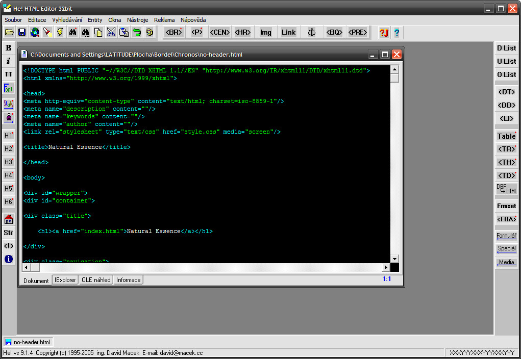This screenshot has height=359, width=521.
Task: Click the Copy toolbar icon
Action: 98,32
